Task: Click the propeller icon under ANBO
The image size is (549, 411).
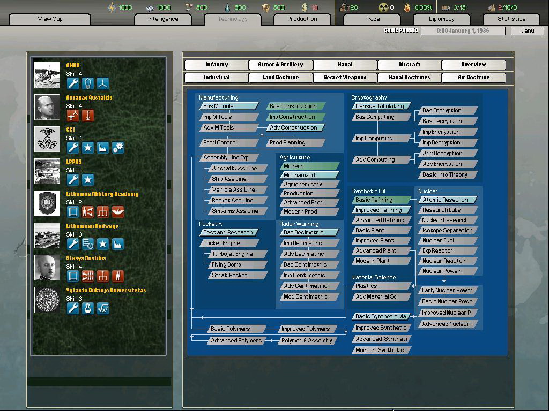Action: point(103,83)
